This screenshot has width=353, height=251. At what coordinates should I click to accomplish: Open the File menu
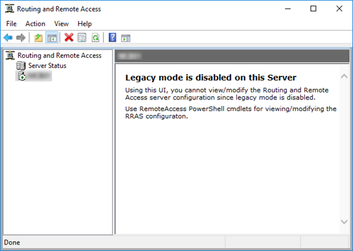pyautogui.click(x=12, y=24)
